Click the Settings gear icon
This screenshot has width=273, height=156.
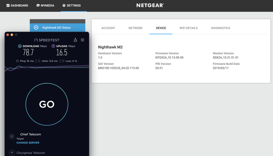64,6
